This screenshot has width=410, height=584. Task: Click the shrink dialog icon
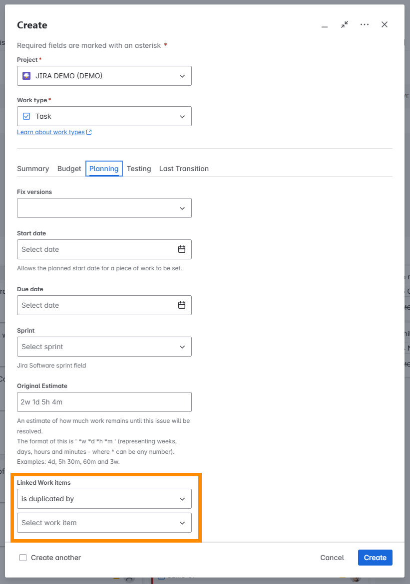pos(344,24)
